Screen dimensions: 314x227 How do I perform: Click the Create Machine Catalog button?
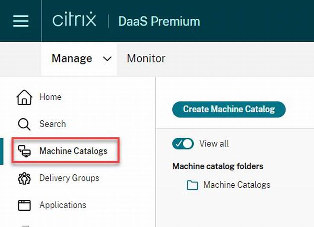tap(229, 110)
